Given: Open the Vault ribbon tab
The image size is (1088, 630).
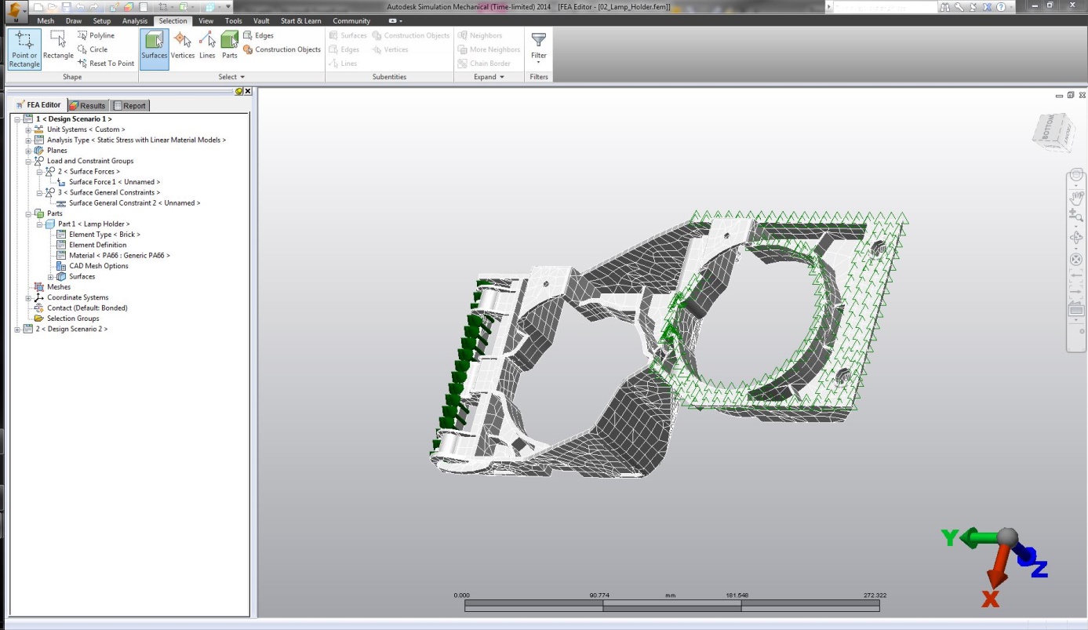Looking at the screenshot, I should (261, 21).
